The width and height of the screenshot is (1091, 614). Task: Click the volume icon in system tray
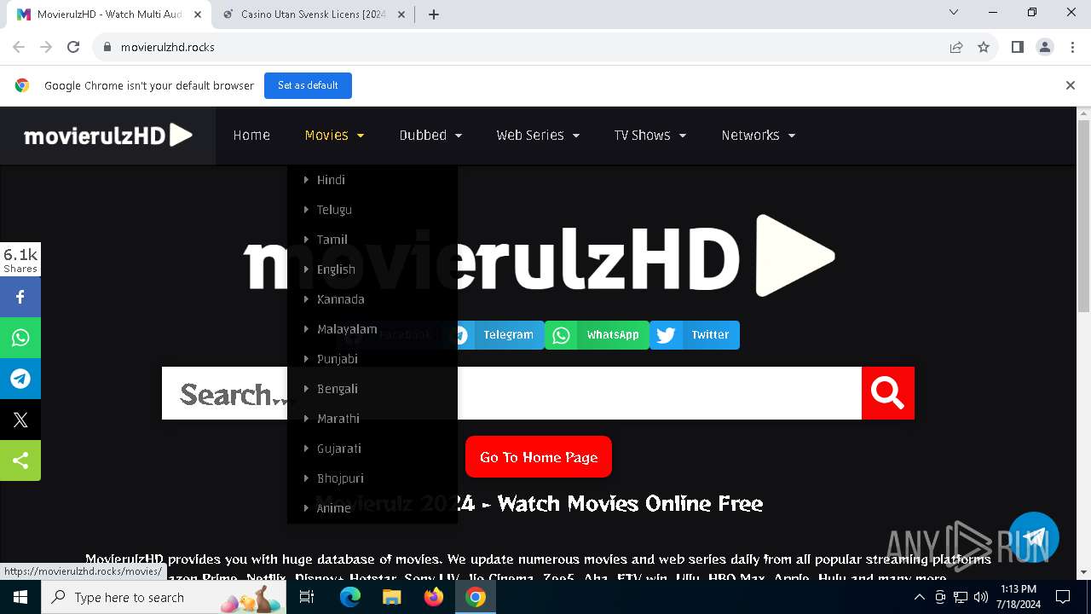pos(981,597)
